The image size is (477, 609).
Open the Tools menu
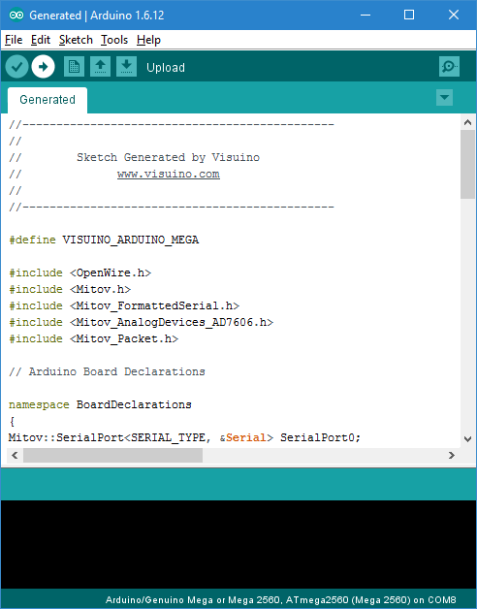pyautogui.click(x=114, y=40)
